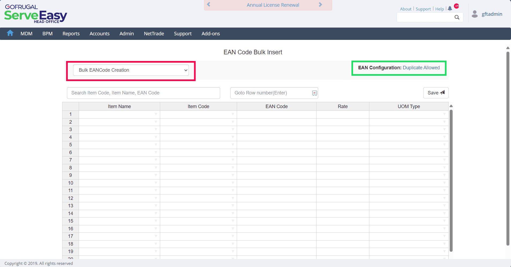This screenshot has height=267, width=511.
Task: Open the MDM menu
Action: [x=27, y=34]
